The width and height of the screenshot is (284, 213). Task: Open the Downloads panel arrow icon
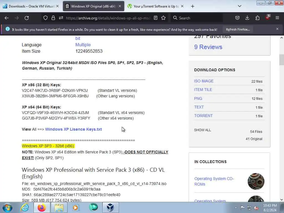click(247, 18)
